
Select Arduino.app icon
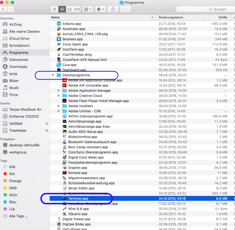pyautogui.click(x=59, y=24)
